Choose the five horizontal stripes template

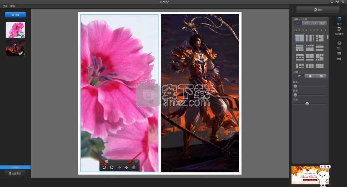click(320, 48)
